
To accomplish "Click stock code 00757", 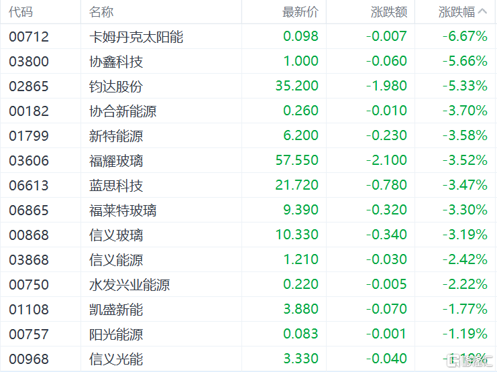I will coord(29,334).
